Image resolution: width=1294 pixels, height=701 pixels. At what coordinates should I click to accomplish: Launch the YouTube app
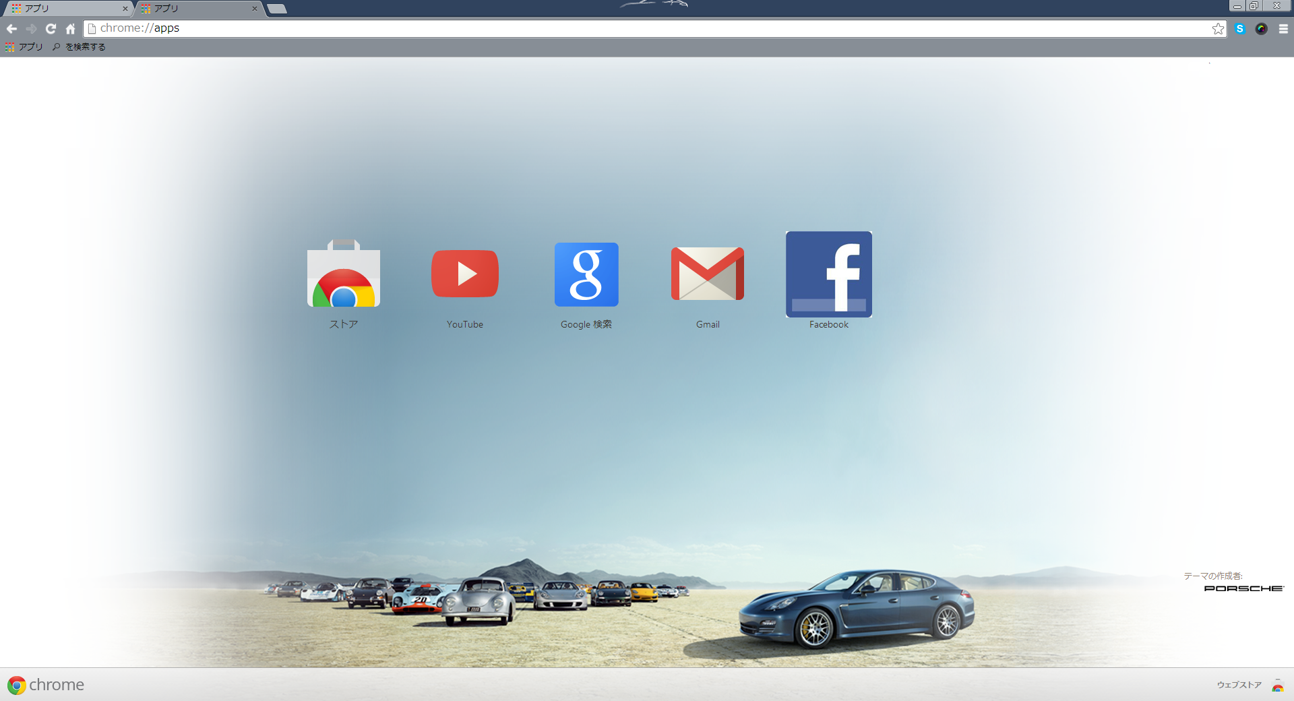click(x=465, y=274)
